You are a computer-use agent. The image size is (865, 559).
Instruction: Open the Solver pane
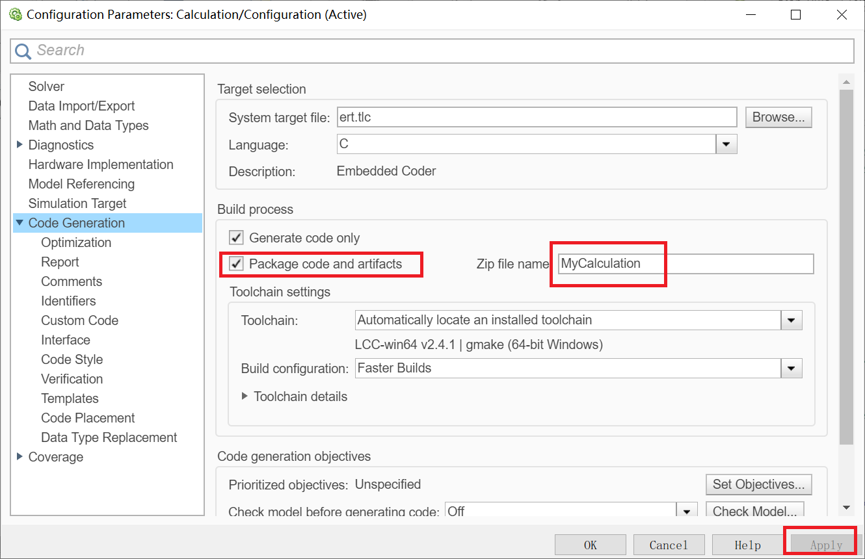coord(46,86)
